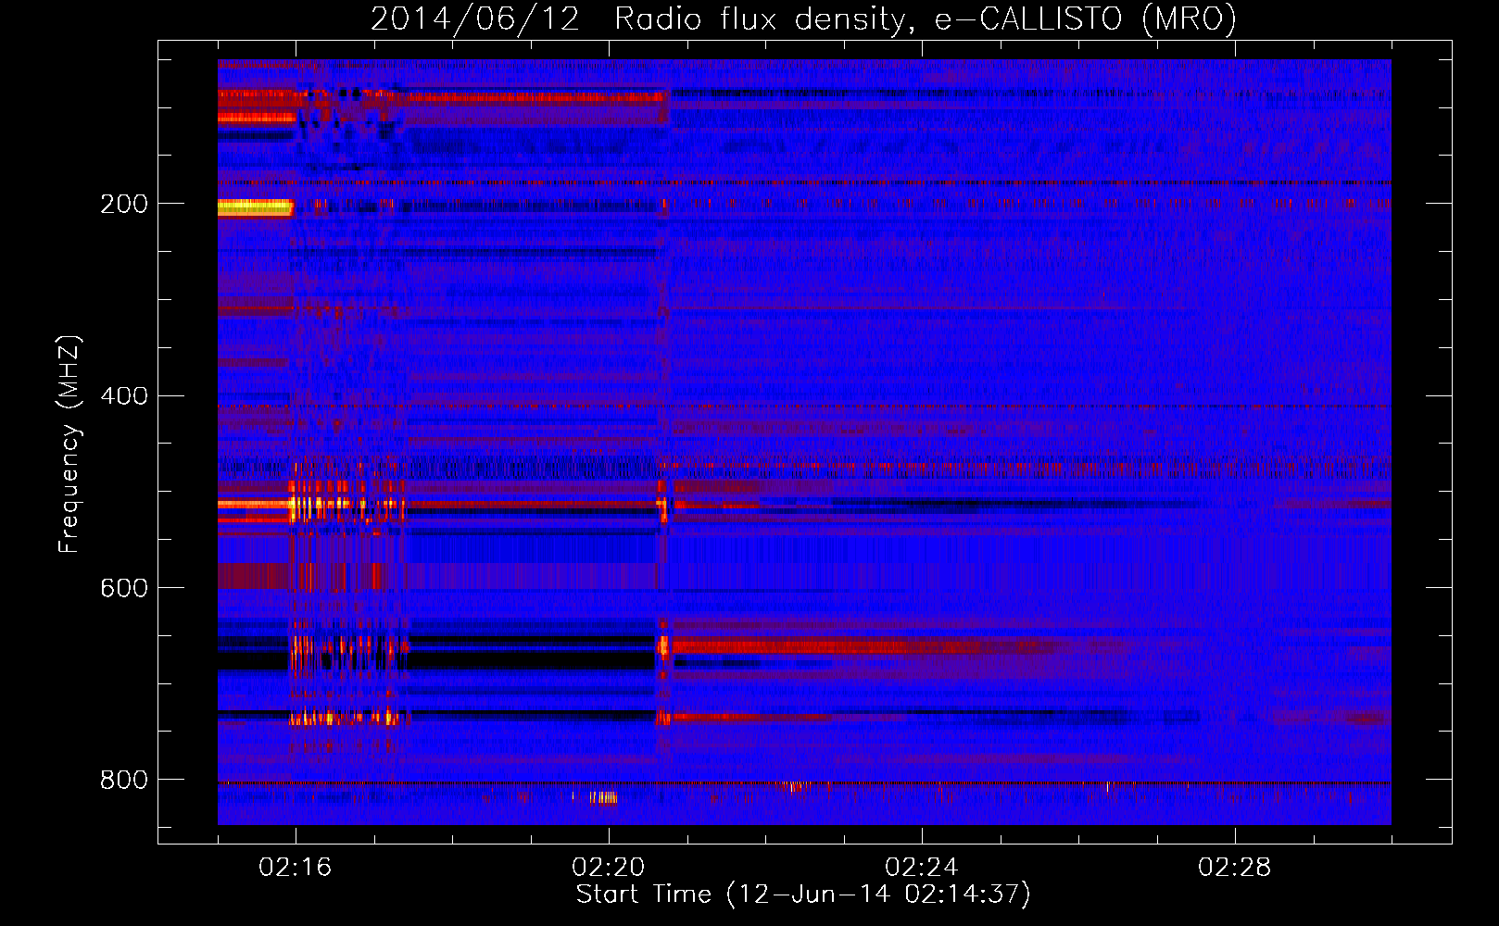
Task: Click the 400 frequency tick label
Action: [x=124, y=396]
